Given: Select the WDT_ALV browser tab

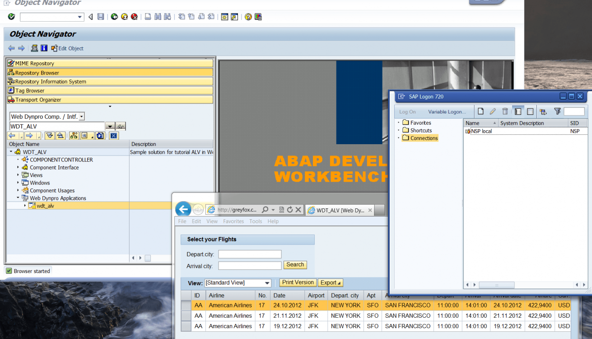Looking at the screenshot, I should pyautogui.click(x=340, y=210).
